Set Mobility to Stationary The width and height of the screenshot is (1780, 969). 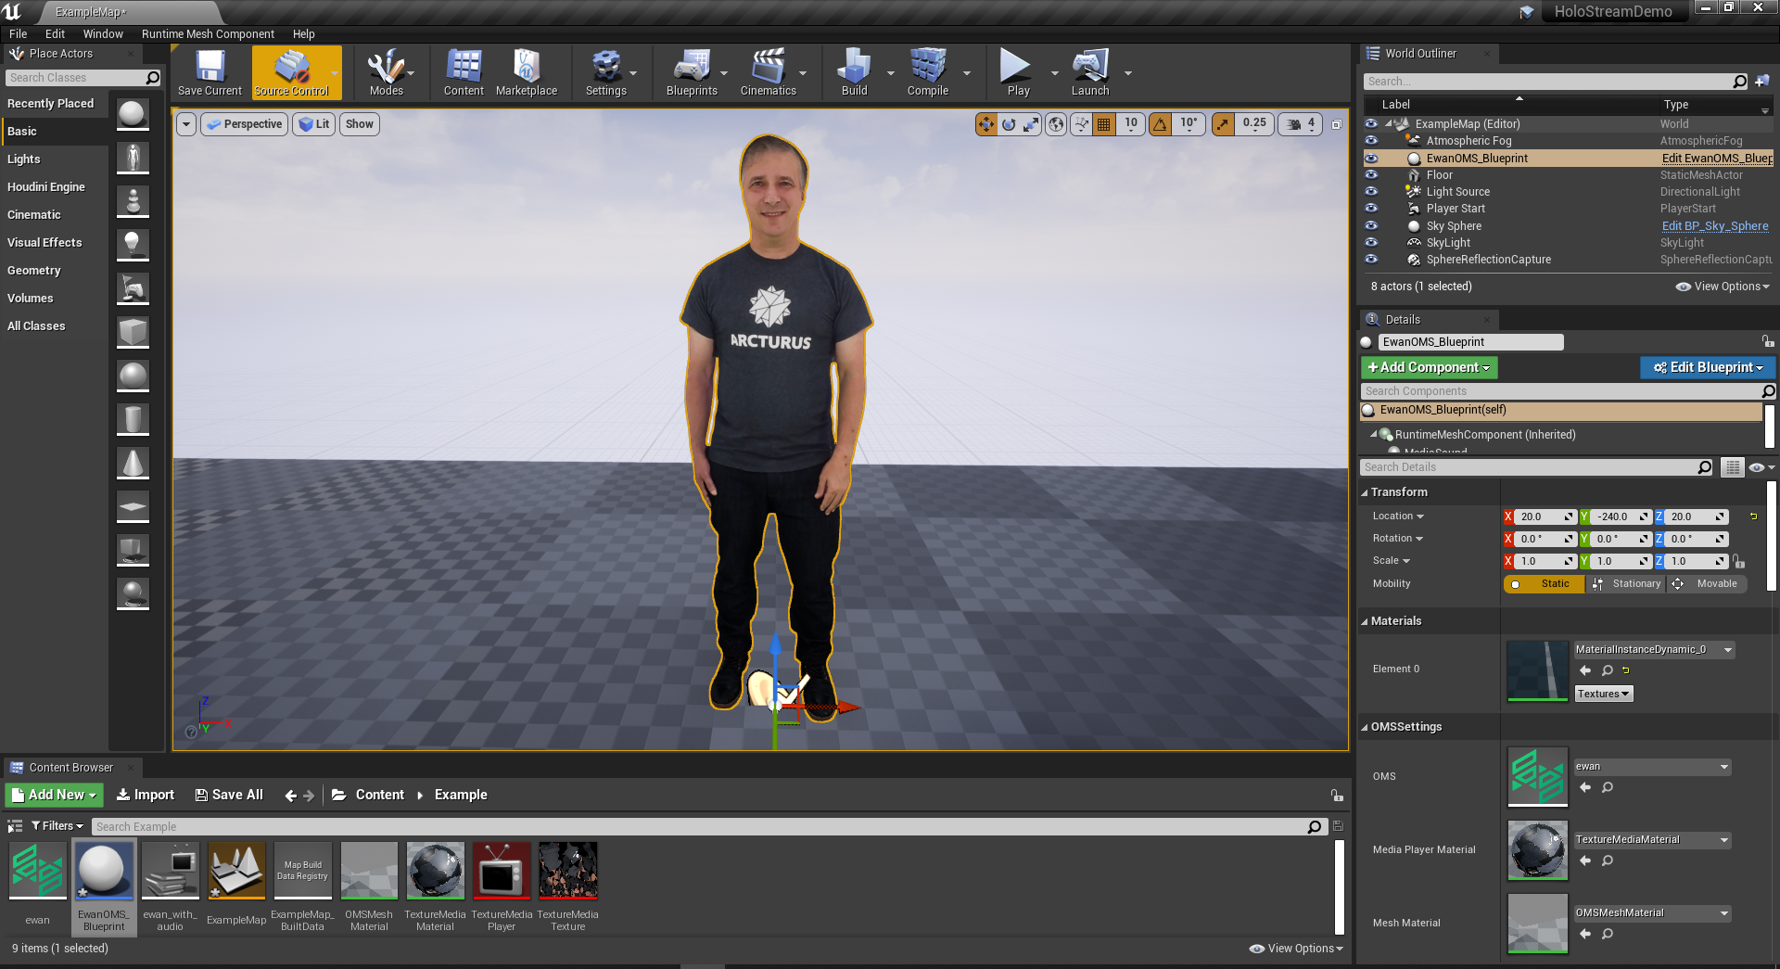[x=1627, y=584]
